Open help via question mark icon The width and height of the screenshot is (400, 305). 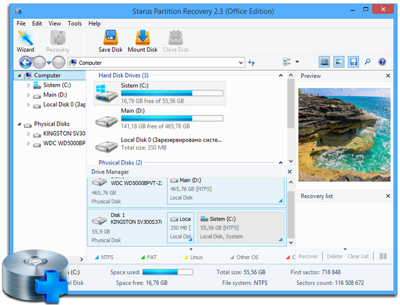click(381, 62)
